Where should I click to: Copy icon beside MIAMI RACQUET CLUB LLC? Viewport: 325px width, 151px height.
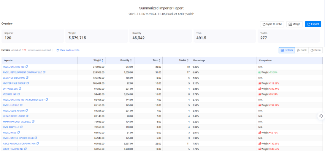click(33, 121)
